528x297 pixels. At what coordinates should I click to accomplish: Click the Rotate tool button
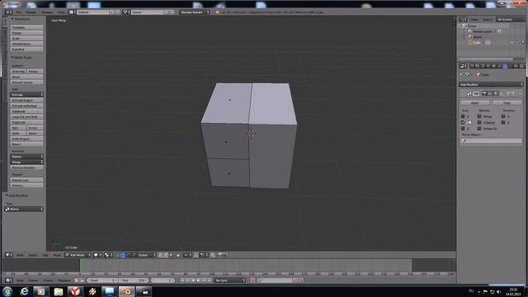click(x=26, y=33)
